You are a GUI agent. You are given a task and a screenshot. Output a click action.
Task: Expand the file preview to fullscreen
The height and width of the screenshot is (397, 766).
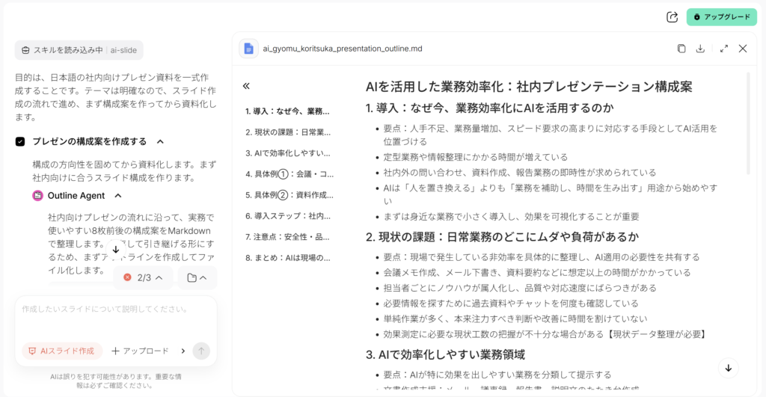coord(724,49)
